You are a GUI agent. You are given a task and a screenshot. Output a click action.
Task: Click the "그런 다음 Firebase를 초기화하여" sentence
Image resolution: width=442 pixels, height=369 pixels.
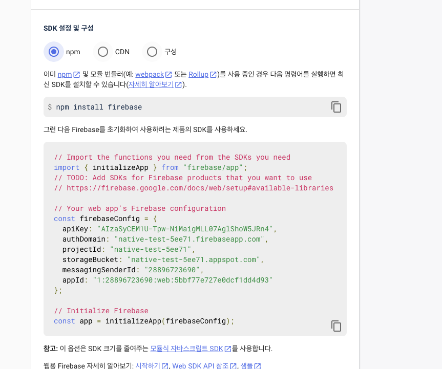point(145,129)
